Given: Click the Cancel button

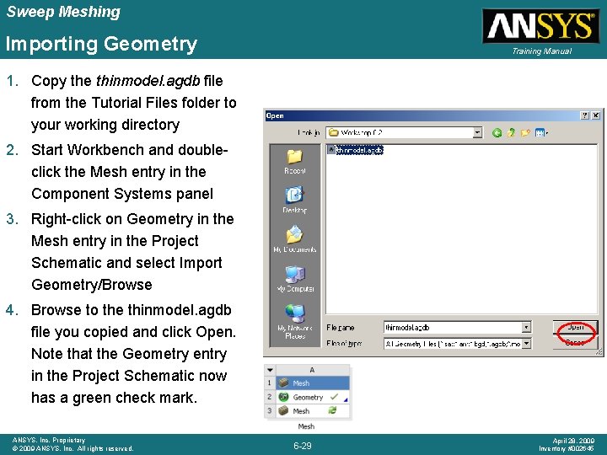Looking at the screenshot, I should (x=575, y=342).
